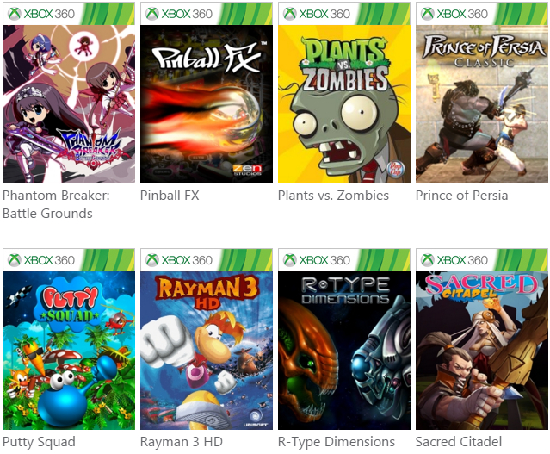Click the Xbox logo above Pinball FX
The image size is (550, 454).
click(x=152, y=14)
